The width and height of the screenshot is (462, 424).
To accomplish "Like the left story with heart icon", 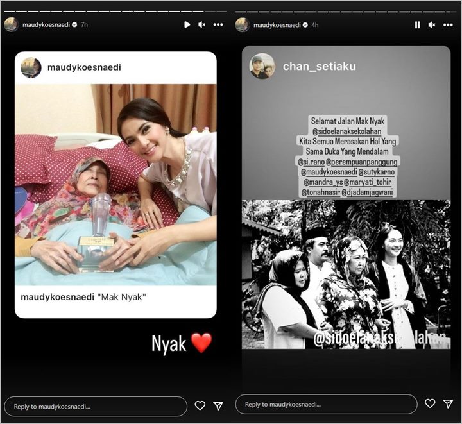I will [x=200, y=405].
